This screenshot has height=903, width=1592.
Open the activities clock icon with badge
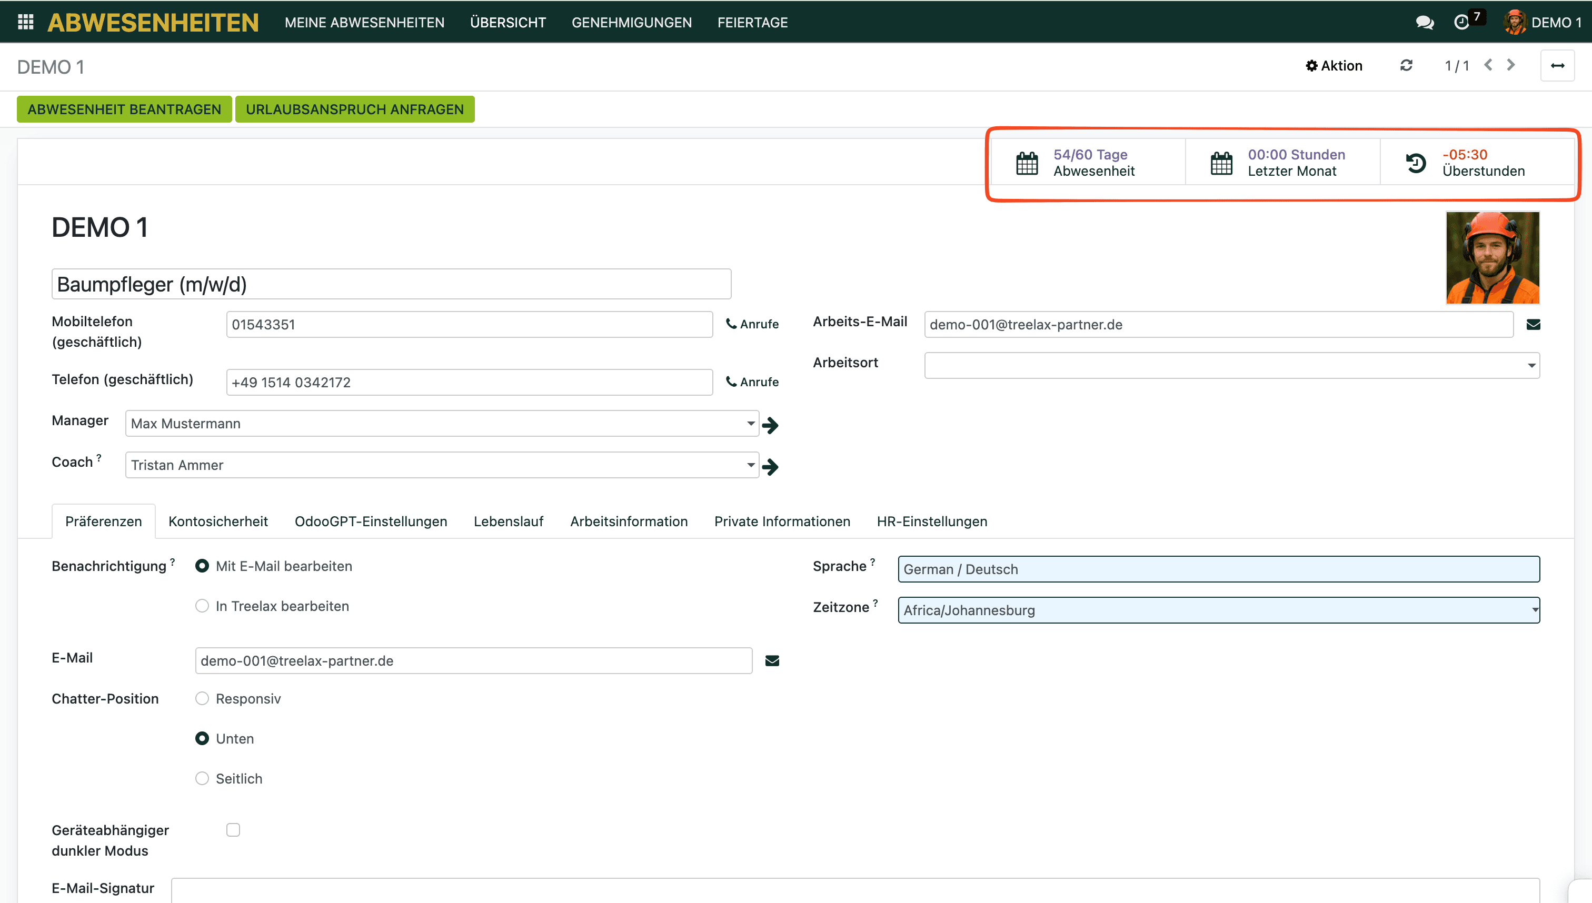[1462, 22]
